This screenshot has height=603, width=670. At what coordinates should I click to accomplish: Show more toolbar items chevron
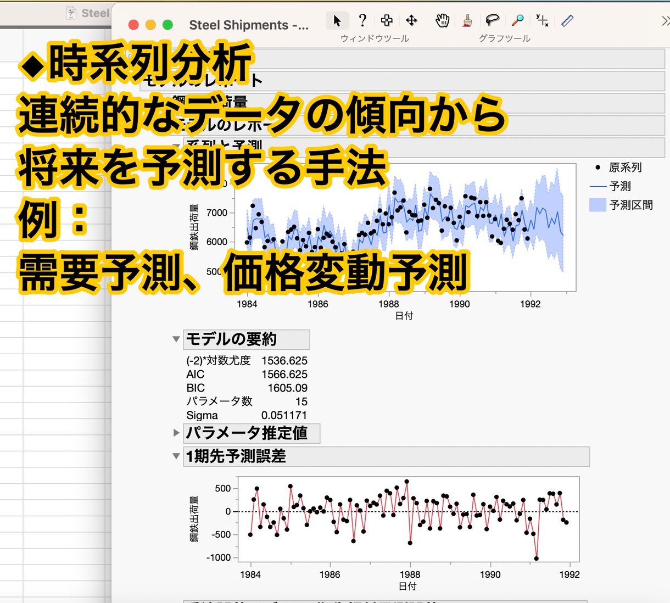[665, 21]
